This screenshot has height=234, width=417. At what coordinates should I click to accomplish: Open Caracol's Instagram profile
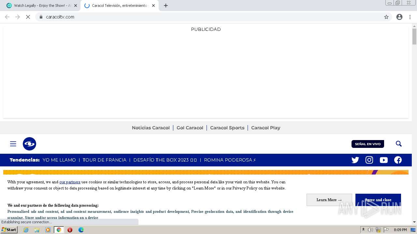point(369,160)
